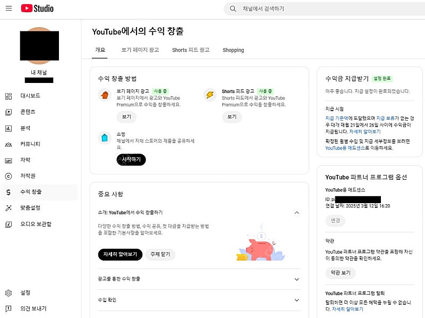425x318 pixels.
Task: Open 오디오 보관함 in the sidebar
Action: 39,224
